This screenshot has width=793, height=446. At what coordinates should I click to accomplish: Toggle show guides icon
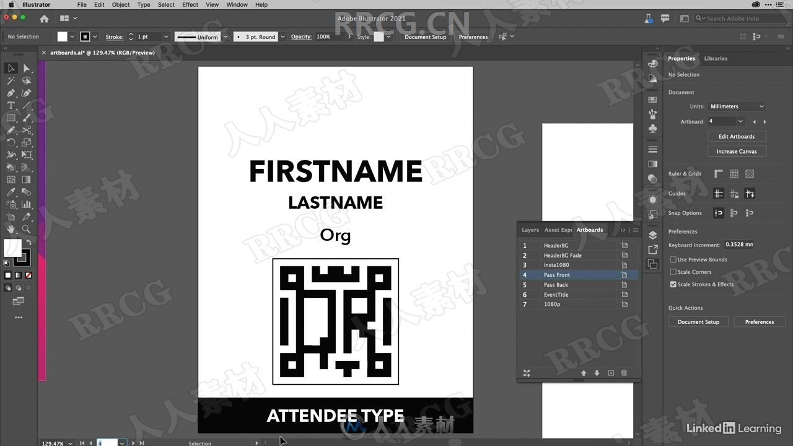(719, 194)
